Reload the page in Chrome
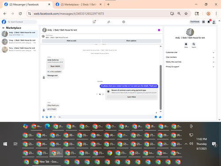The height and width of the screenshot is (166, 221). [20, 14]
